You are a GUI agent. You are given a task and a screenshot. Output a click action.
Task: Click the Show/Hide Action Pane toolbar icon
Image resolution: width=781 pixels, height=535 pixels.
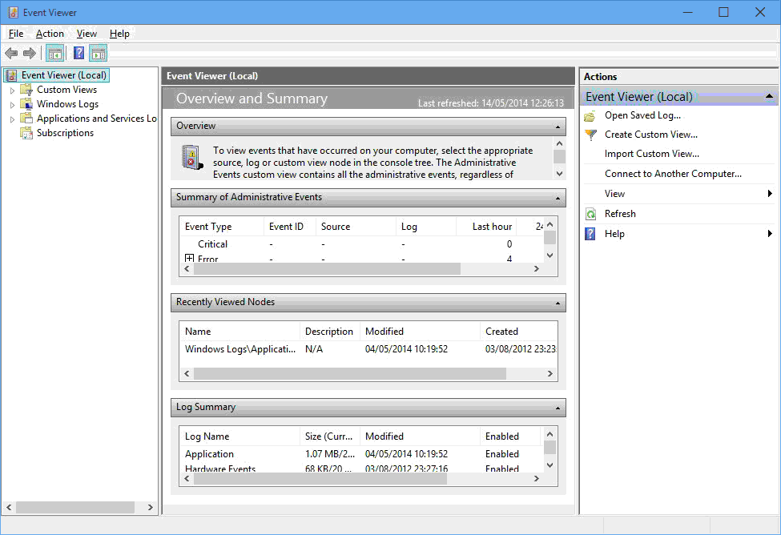point(99,54)
